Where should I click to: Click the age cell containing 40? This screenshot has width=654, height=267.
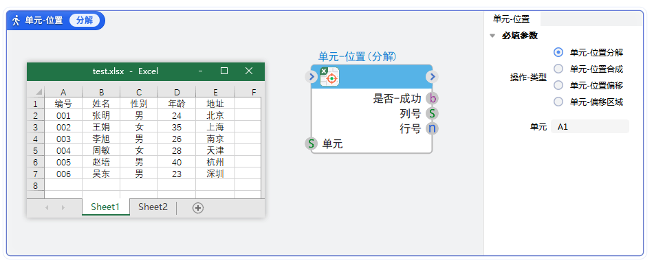pyautogui.click(x=177, y=162)
